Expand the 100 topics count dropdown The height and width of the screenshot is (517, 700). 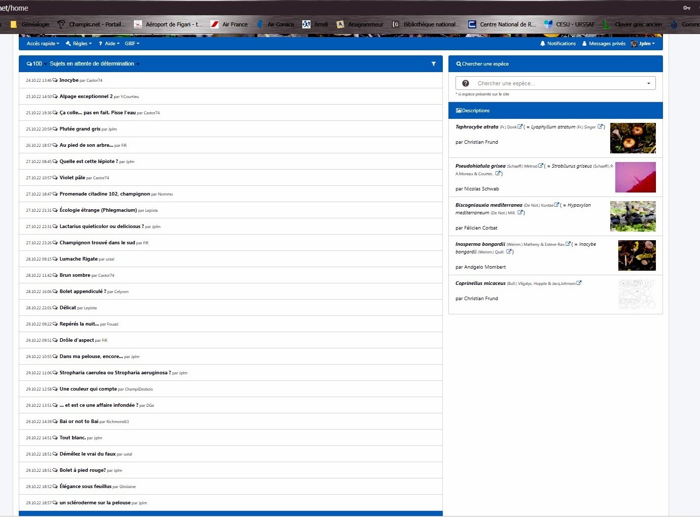37,64
